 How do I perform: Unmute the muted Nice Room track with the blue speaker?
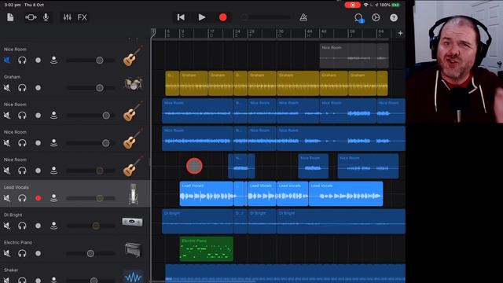point(7,61)
